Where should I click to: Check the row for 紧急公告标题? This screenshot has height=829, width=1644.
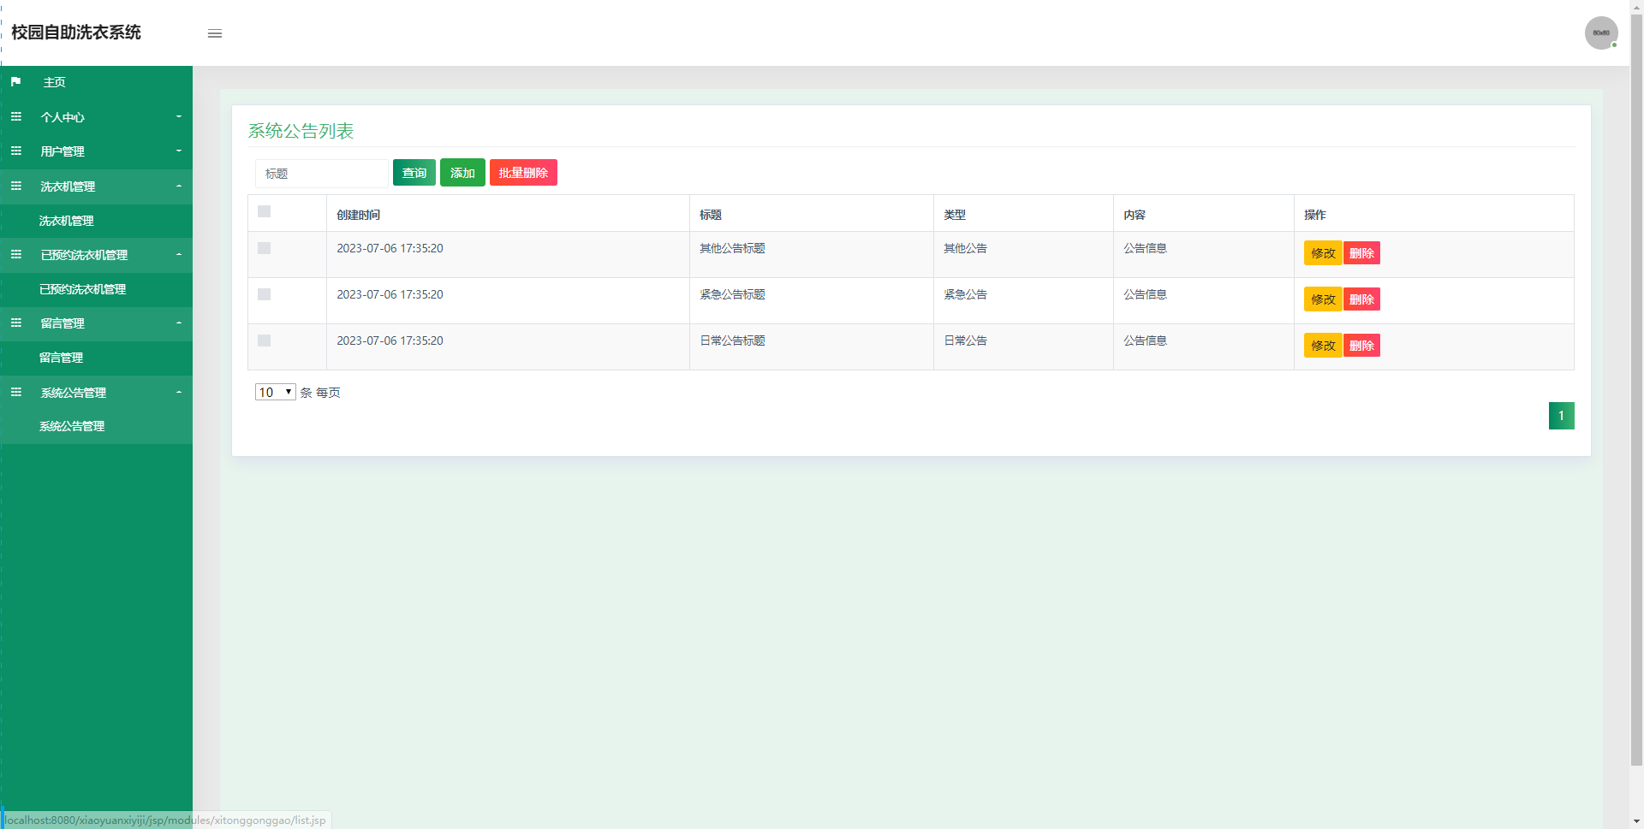click(264, 294)
